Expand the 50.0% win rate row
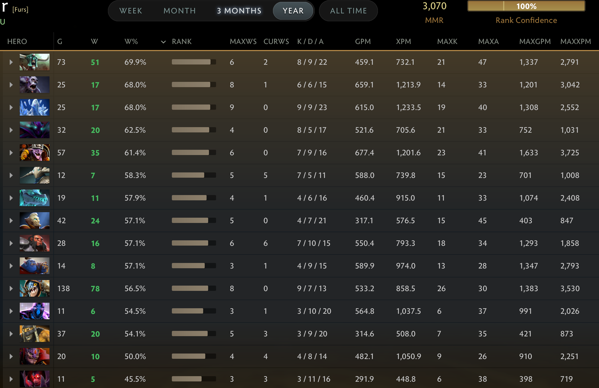Screen dimensions: 599x388 pyautogui.click(x=11, y=356)
